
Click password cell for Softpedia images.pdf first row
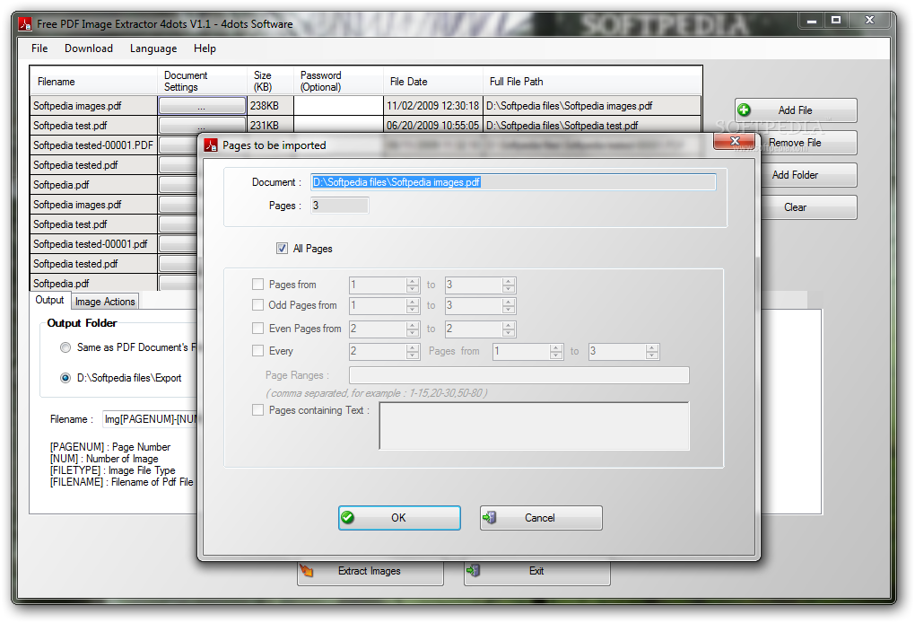(338, 106)
